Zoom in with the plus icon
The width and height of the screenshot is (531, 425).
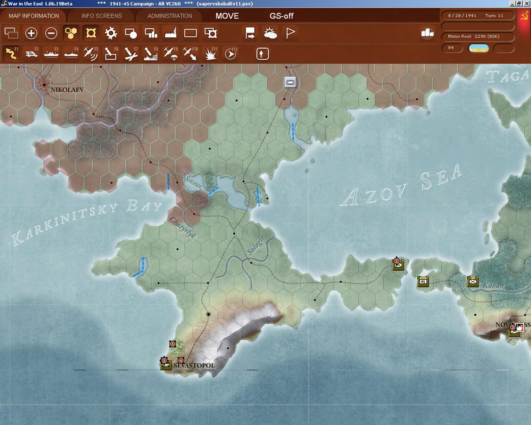[x=31, y=33]
